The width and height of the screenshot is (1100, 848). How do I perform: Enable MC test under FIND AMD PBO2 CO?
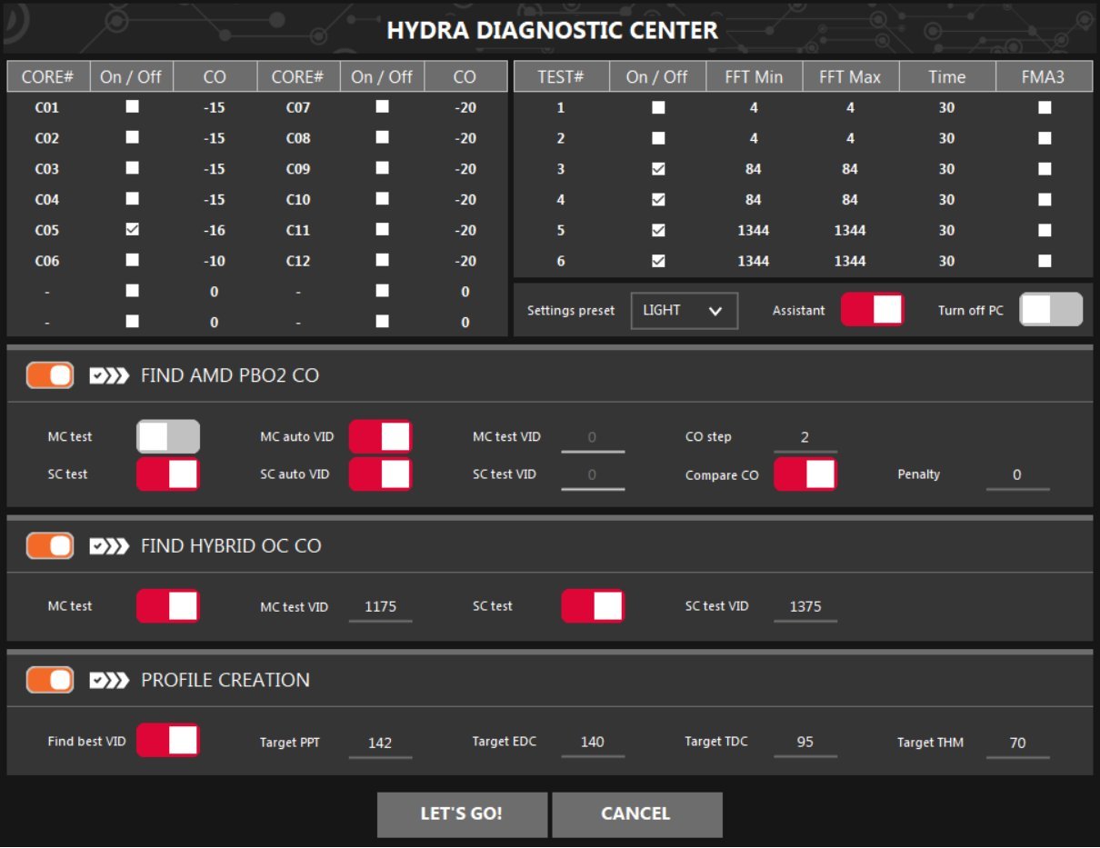(x=168, y=437)
